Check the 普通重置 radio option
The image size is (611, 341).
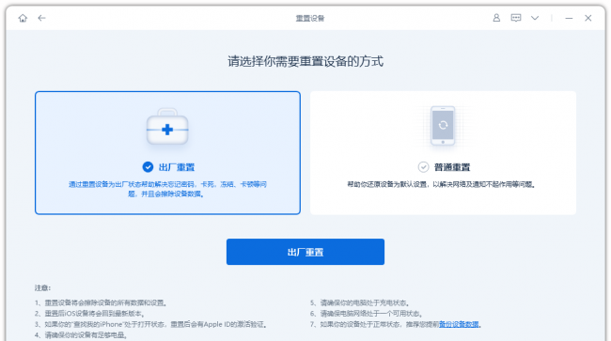coord(423,167)
